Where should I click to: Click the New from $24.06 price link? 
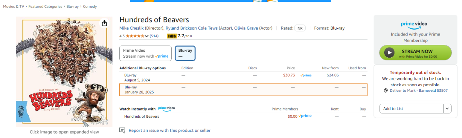tap(333, 75)
